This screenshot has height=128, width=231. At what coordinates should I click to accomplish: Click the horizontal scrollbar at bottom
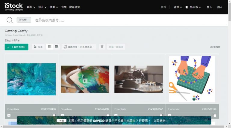point(113,127)
